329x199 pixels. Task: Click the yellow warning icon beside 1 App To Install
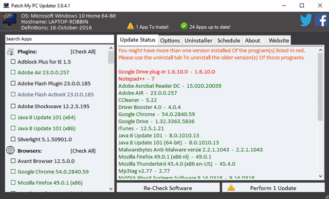(x=130, y=26)
